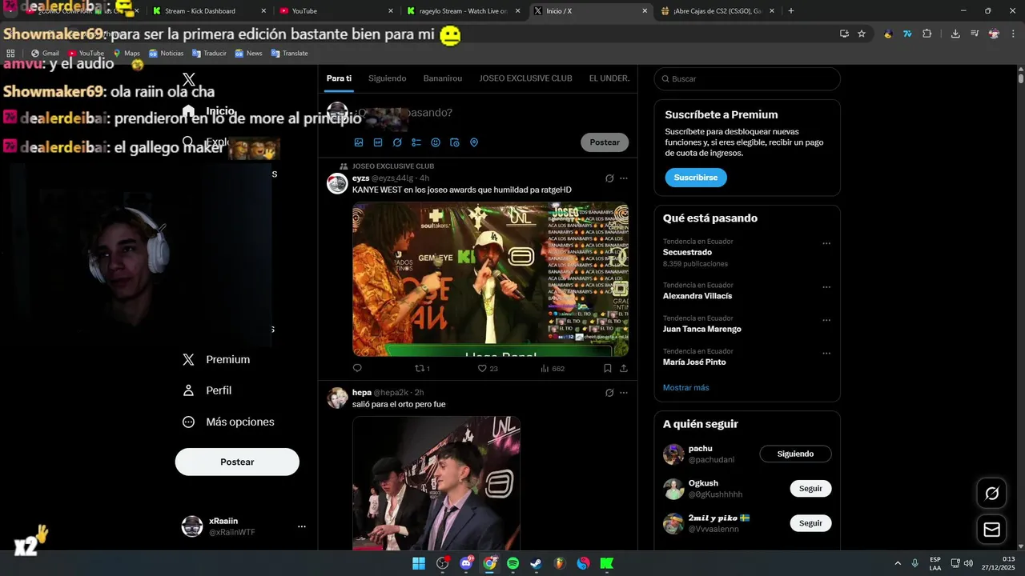Image resolution: width=1025 pixels, height=576 pixels.
Task: Click Mostrar más under trends
Action: 686,387
